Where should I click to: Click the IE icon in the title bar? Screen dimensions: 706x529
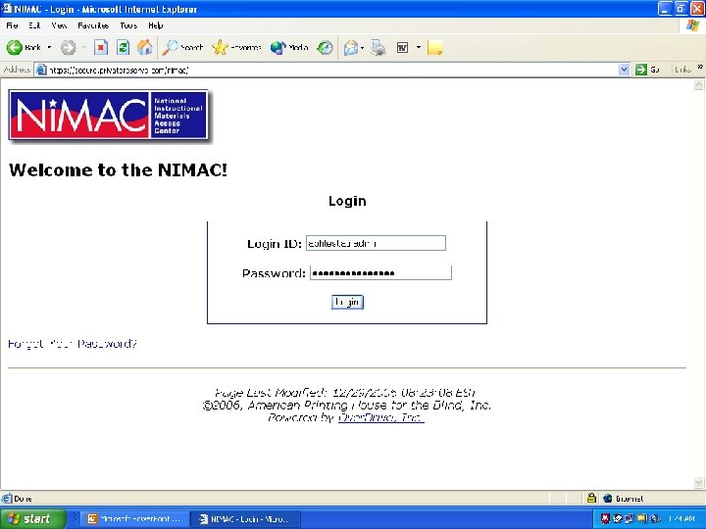(x=6, y=9)
